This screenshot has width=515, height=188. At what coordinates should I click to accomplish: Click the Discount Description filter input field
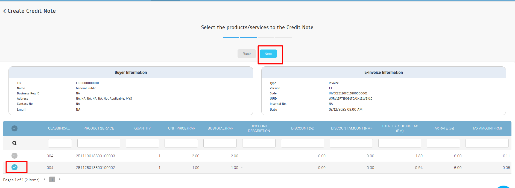coord(259,143)
